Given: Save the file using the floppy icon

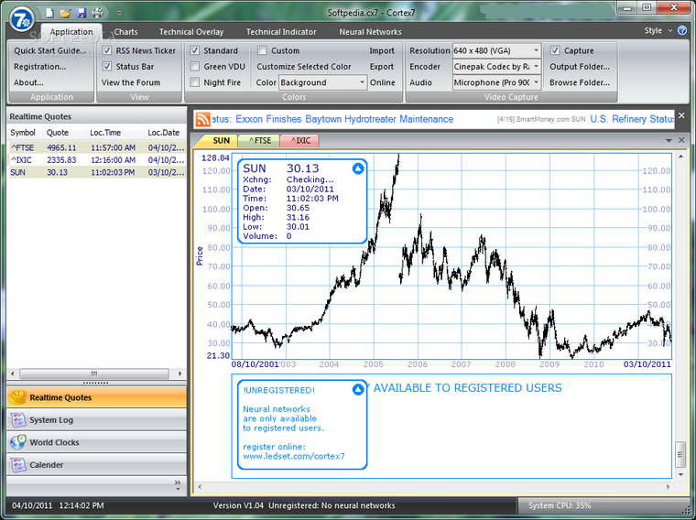Looking at the screenshot, I should tap(82, 13).
